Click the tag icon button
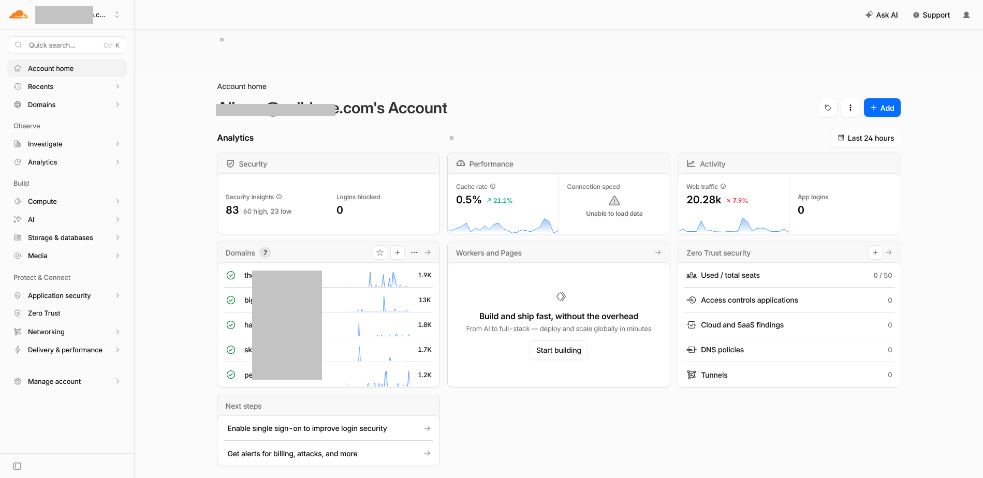The image size is (983, 478). pos(828,108)
